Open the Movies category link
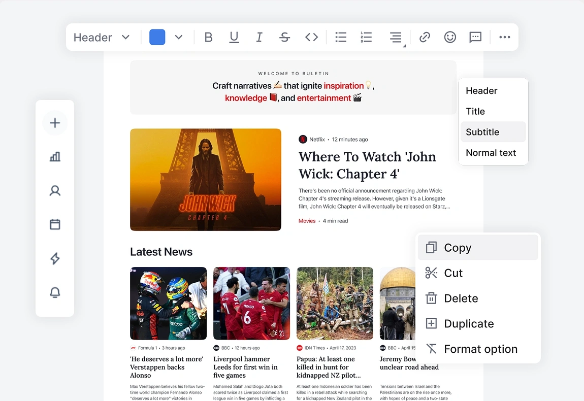The width and height of the screenshot is (584, 401). [307, 221]
